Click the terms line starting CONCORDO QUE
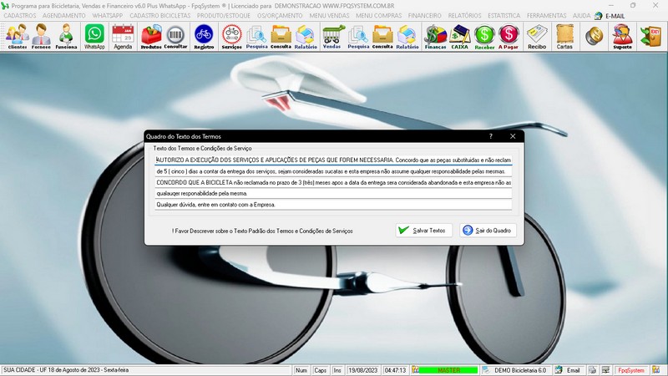Image resolution: width=668 pixels, height=376 pixels. (x=333, y=182)
